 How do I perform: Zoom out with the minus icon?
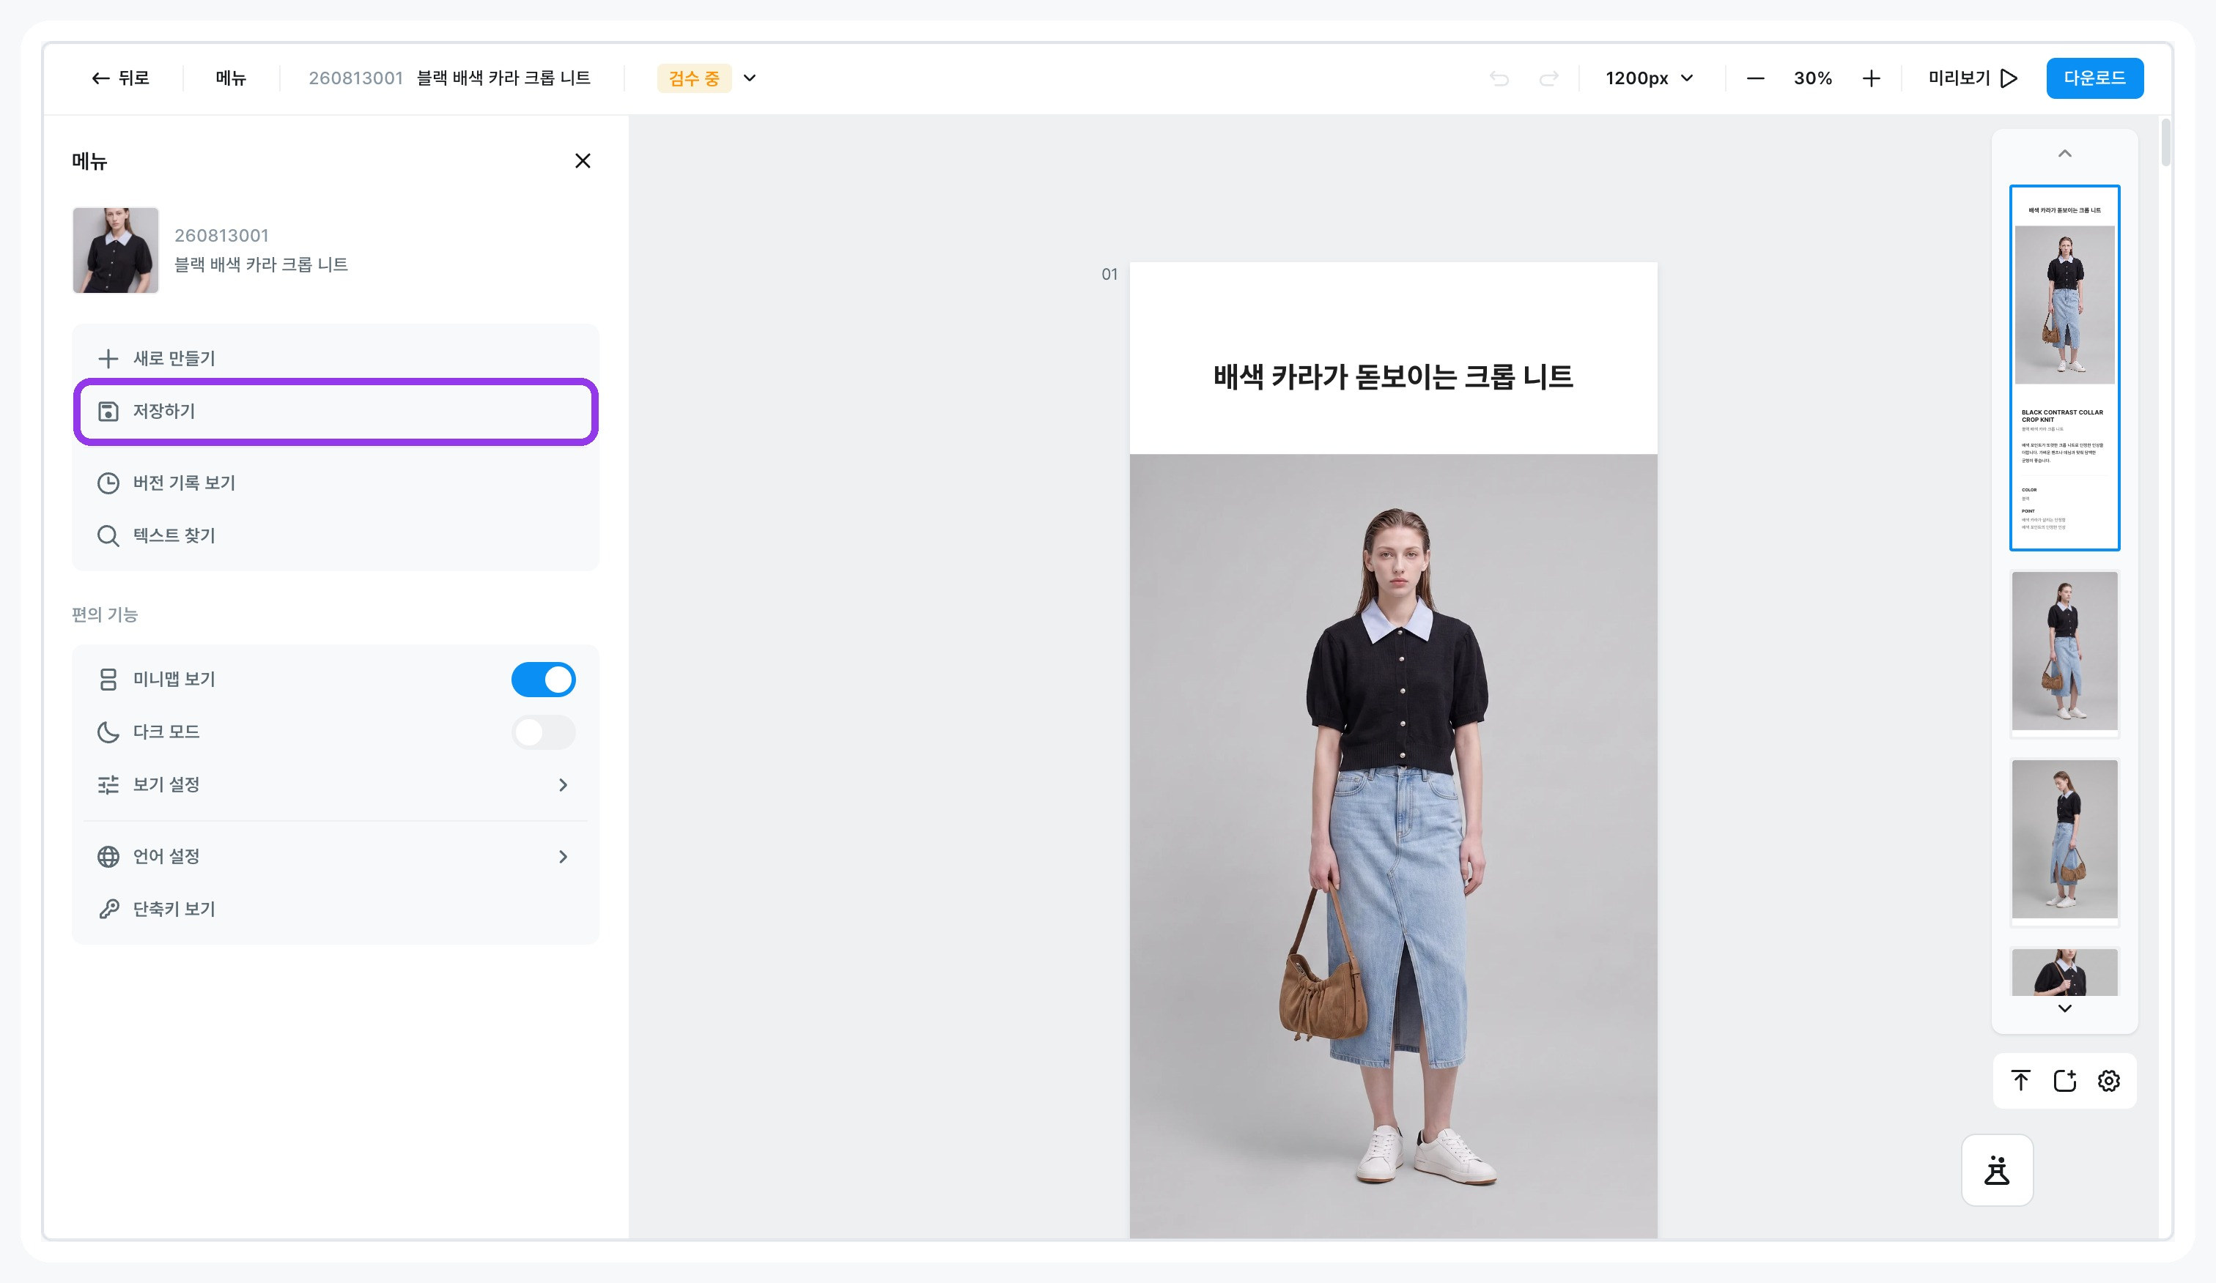1755,78
